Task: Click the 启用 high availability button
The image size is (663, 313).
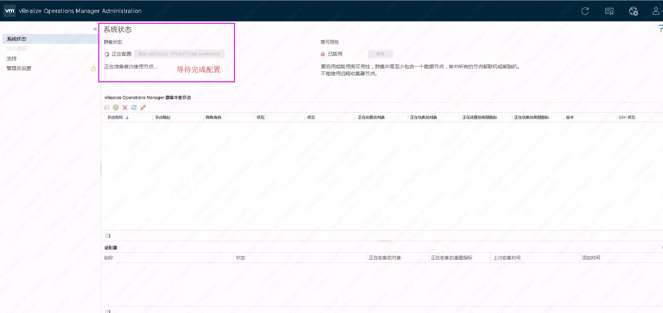Action: (x=380, y=54)
